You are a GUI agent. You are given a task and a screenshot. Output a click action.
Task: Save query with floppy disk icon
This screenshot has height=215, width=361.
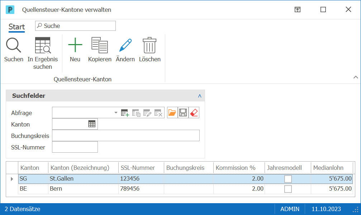pos(183,113)
